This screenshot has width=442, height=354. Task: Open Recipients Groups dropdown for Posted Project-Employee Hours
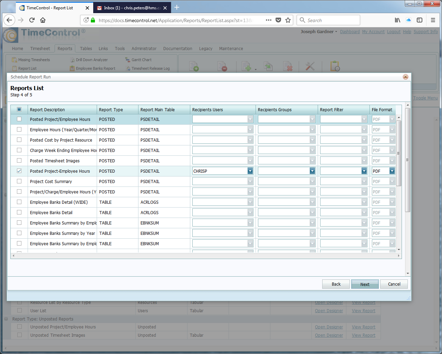(x=312, y=171)
